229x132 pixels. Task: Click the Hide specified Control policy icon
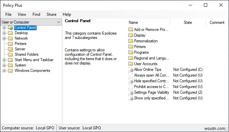[x=131, y=81]
